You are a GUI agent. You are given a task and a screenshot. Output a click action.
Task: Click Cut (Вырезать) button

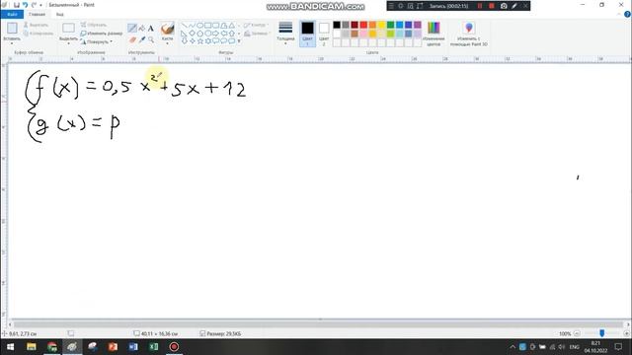tap(36, 25)
